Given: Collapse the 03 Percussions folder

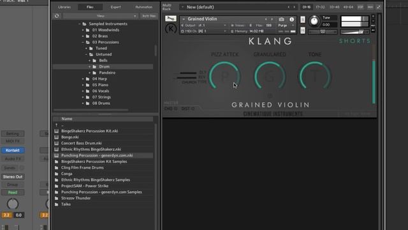Looking at the screenshot, I should click(x=83, y=42).
